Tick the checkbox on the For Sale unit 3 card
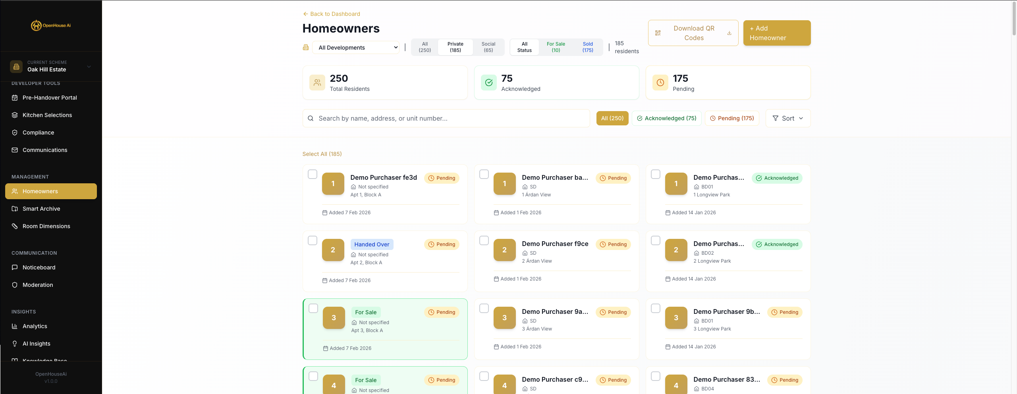The image size is (1017, 394). click(314, 308)
